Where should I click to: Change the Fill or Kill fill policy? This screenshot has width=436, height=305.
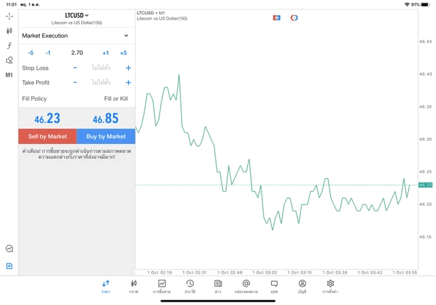point(116,99)
